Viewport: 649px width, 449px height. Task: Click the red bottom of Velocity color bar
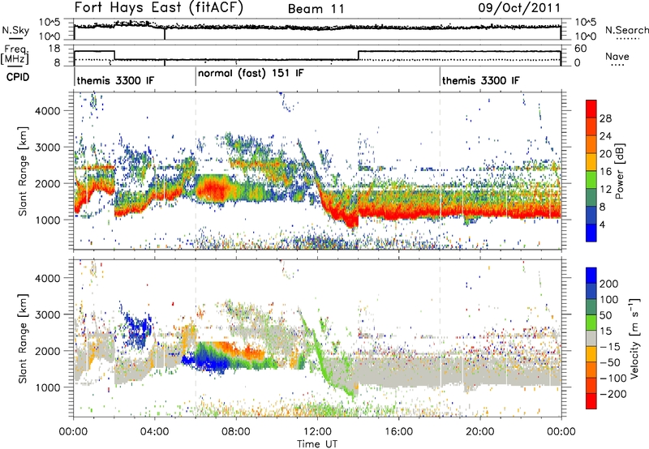pos(591,403)
